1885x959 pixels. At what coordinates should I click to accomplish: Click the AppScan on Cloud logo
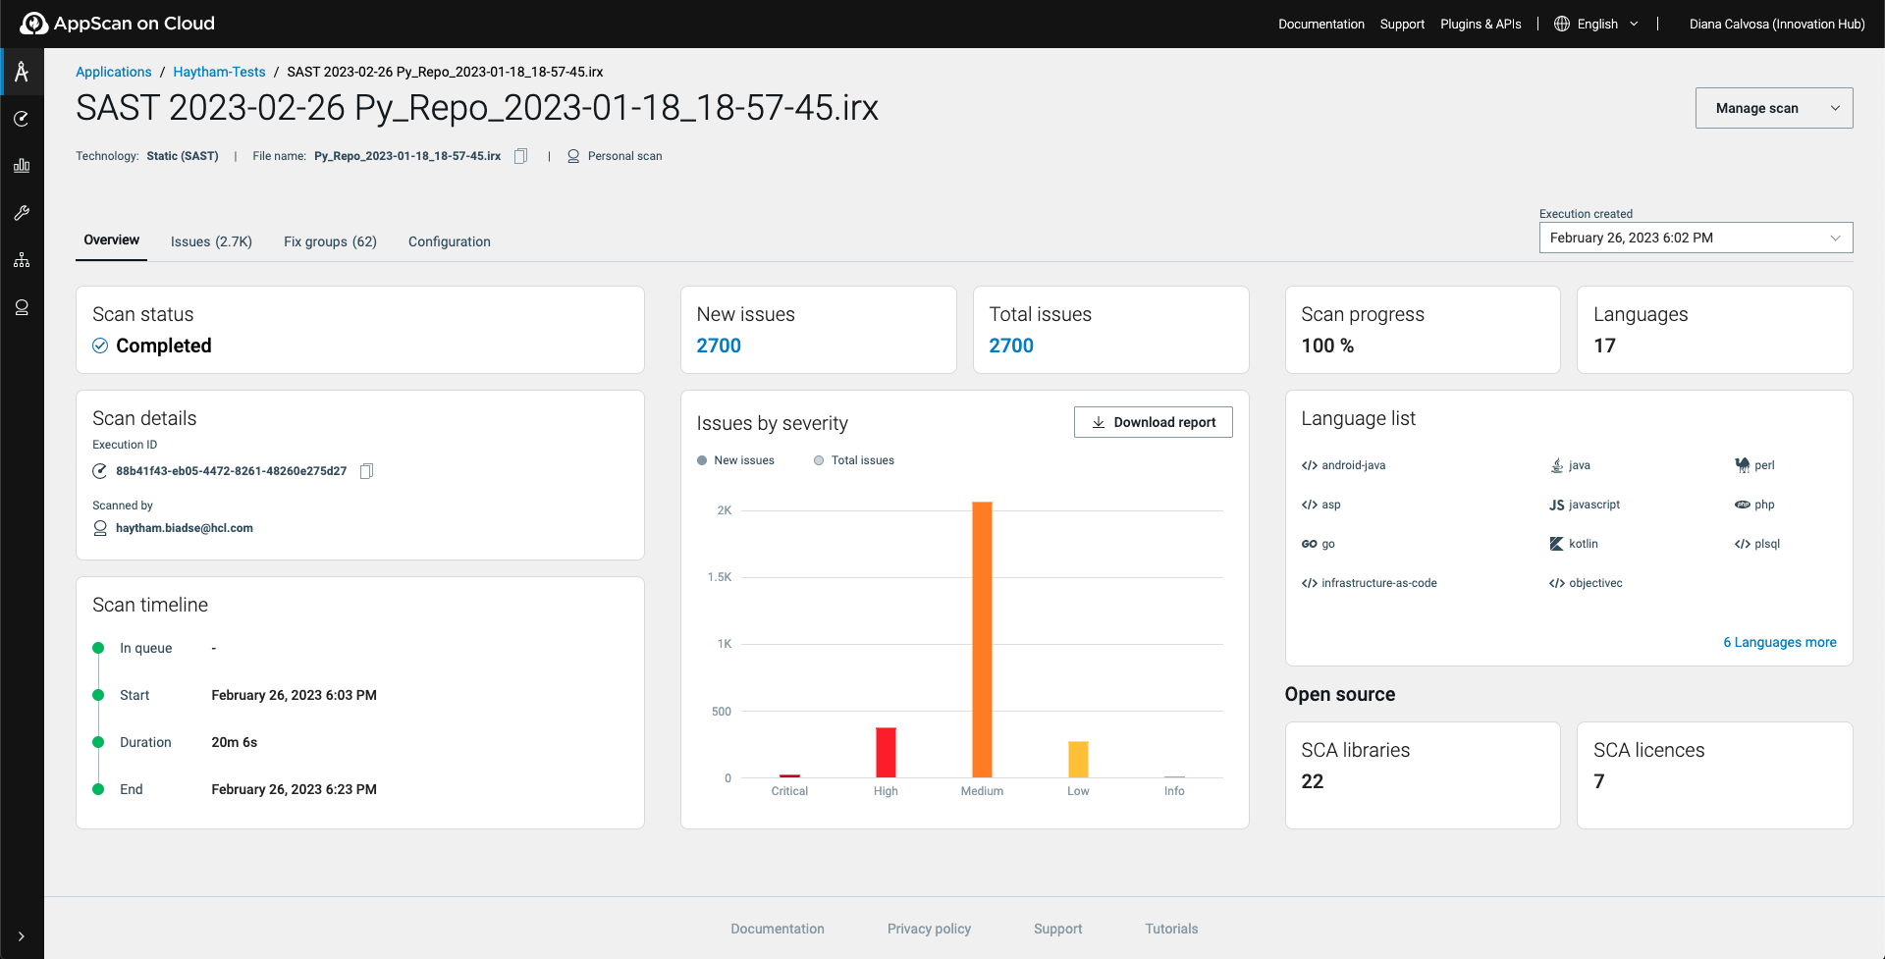click(118, 24)
